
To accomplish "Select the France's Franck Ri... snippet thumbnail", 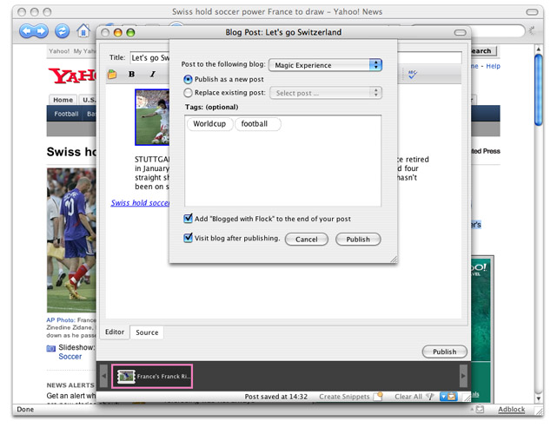I will [x=153, y=376].
